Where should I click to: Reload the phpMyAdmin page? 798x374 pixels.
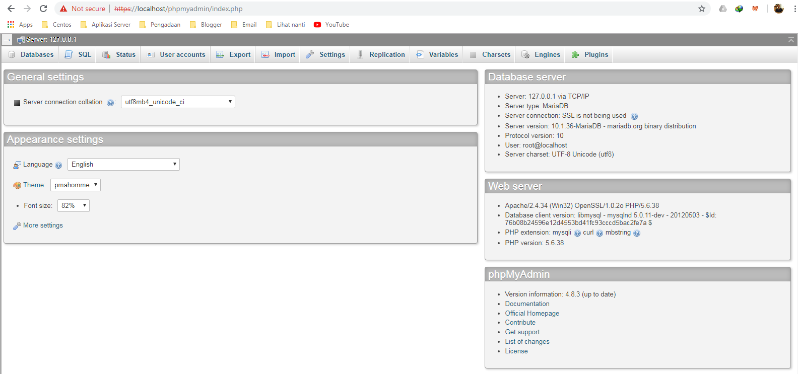click(x=43, y=9)
